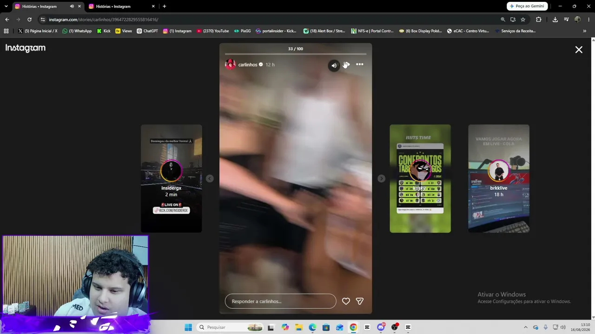Open the zoom magnifier icon in address bar
The width and height of the screenshot is (595, 334).
pyautogui.click(x=503, y=19)
